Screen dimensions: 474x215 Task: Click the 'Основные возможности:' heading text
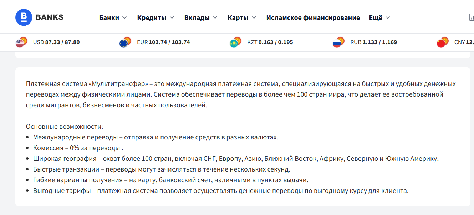coord(65,127)
